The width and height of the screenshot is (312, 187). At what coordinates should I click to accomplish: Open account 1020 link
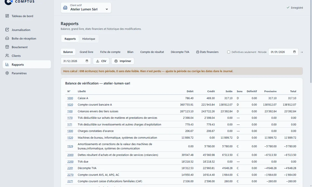click(70, 105)
